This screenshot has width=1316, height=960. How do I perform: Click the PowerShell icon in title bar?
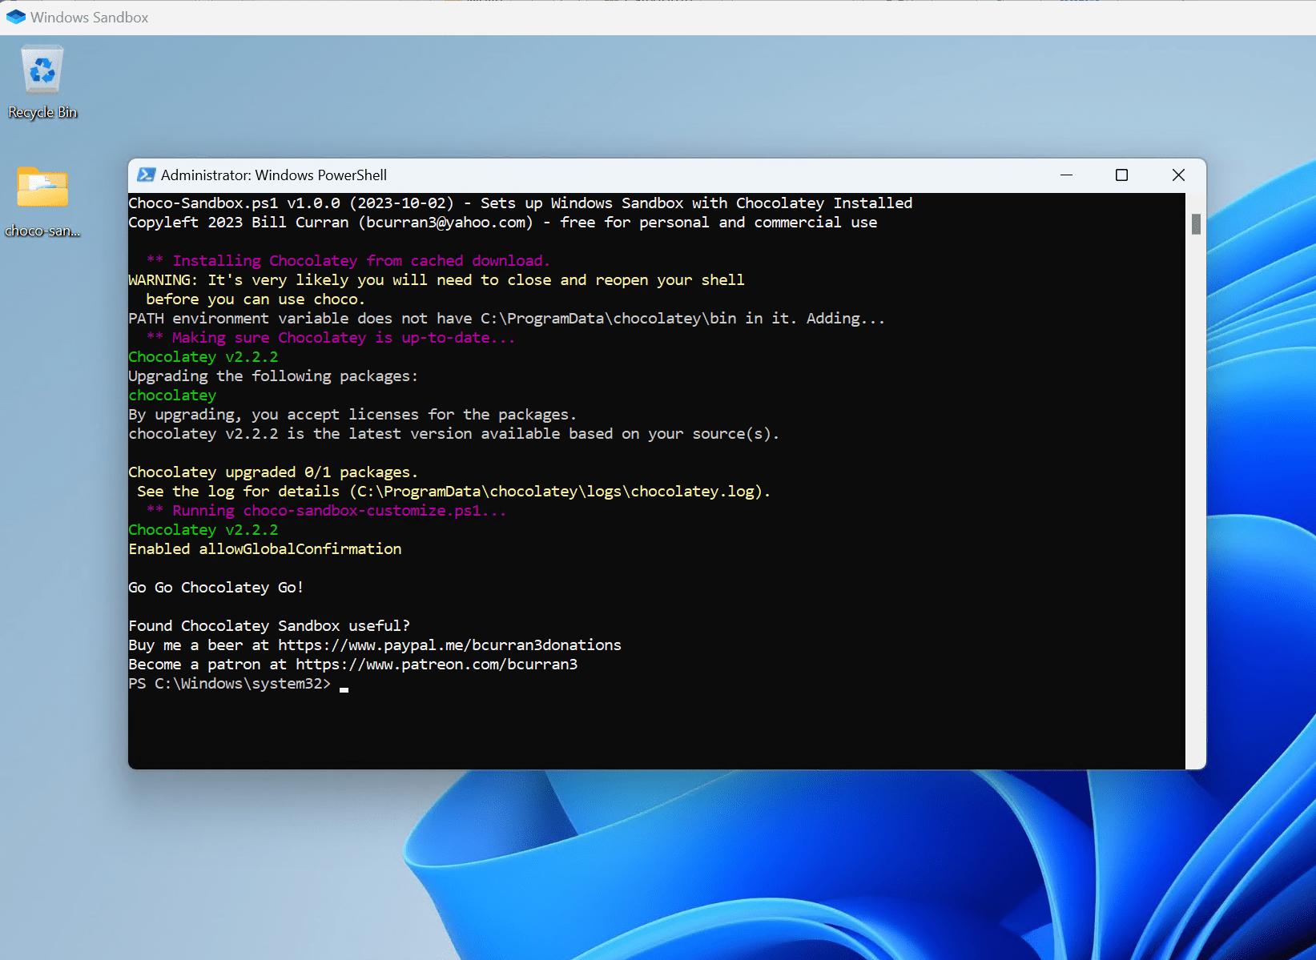coord(145,175)
